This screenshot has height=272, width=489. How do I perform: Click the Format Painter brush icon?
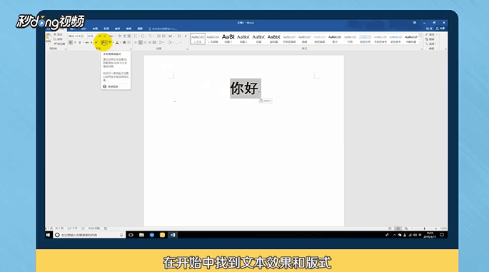pos(55,44)
